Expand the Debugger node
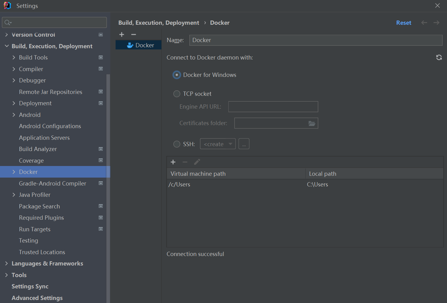Image resolution: width=447 pixels, height=303 pixels. click(x=14, y=80)
